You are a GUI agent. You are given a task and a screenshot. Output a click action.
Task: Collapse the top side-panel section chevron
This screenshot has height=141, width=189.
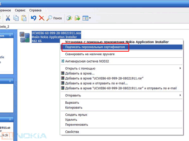pyautogui.click(x=10, y=35)
